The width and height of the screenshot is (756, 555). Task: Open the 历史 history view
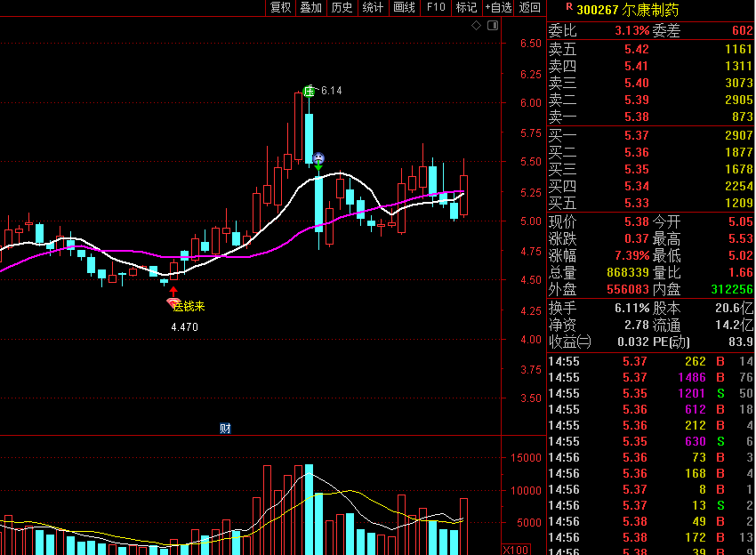click(x=342, y=7)
